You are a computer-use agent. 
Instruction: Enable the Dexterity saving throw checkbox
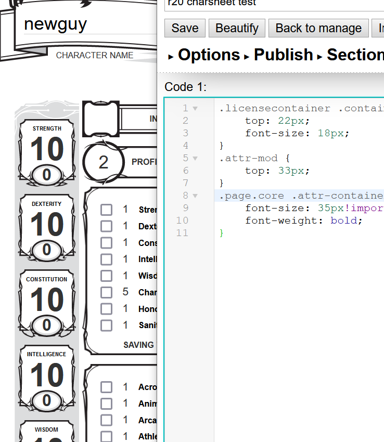[x=107, y=226]
